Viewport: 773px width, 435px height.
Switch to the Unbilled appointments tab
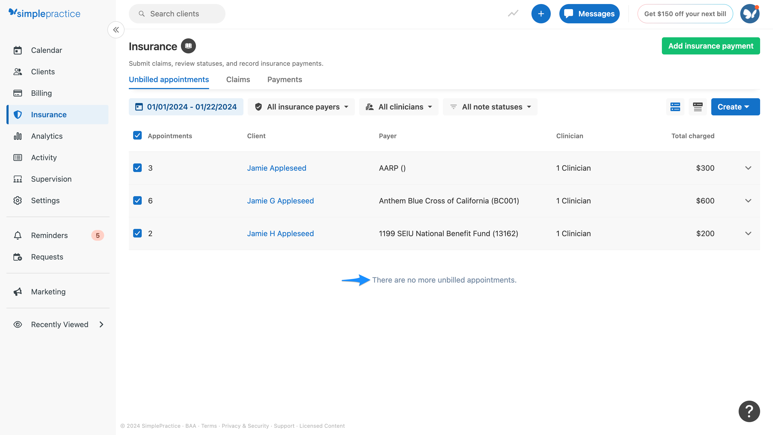point(169,79)
